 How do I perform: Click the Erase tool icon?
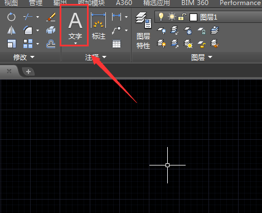click(x=51, y=17)
